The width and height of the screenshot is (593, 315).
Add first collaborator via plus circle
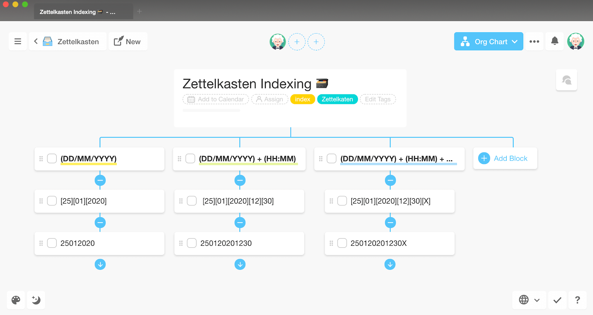coord(297,42)
